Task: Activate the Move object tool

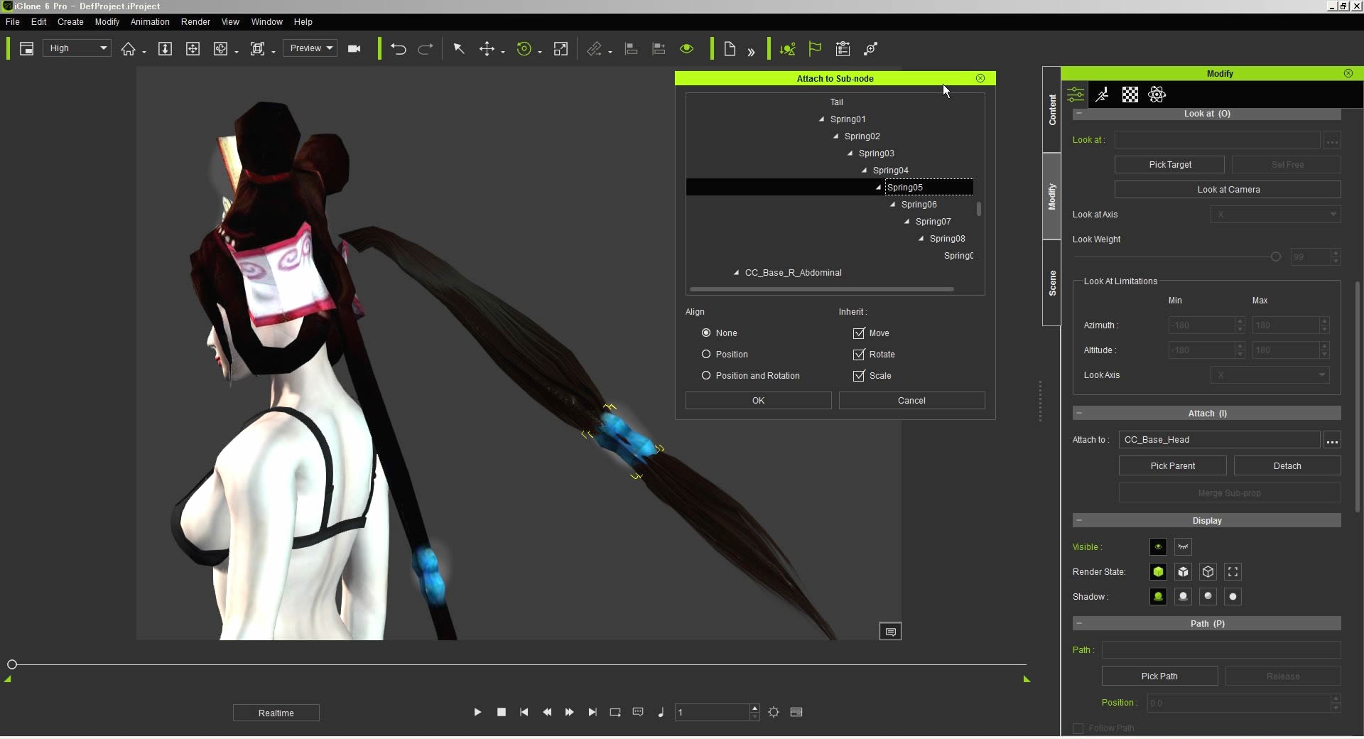Action: [487, 49]
